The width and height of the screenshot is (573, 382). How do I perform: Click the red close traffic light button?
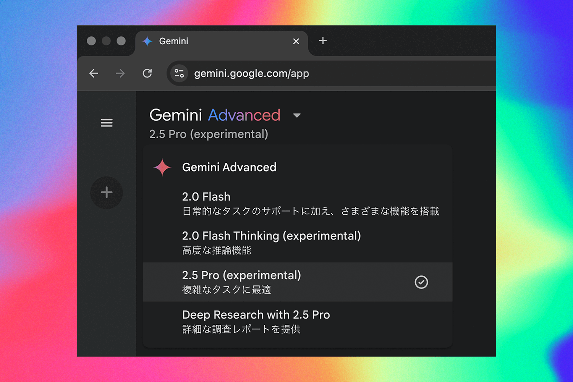click(91, 41)
